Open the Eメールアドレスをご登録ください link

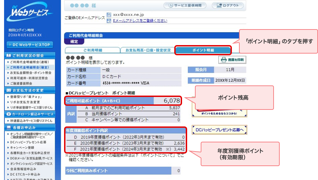(x=140, y=21)
